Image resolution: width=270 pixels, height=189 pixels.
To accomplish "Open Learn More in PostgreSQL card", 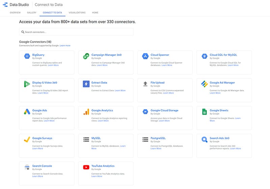I will [x=156, y=148].
